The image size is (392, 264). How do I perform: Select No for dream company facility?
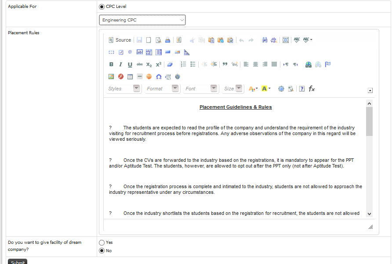point(102,251)
